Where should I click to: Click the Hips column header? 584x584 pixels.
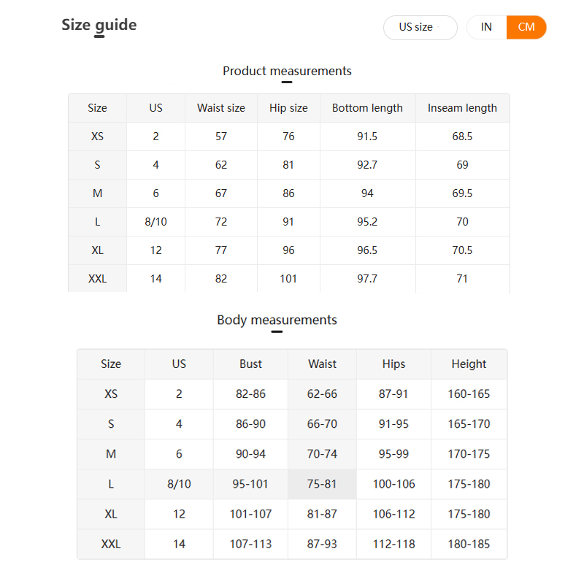click(x=393, y=364)
